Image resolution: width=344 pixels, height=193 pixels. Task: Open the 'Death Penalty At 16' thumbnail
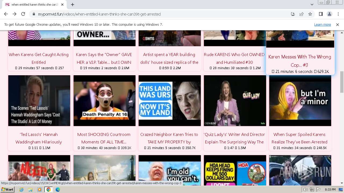tap(105, 101)
